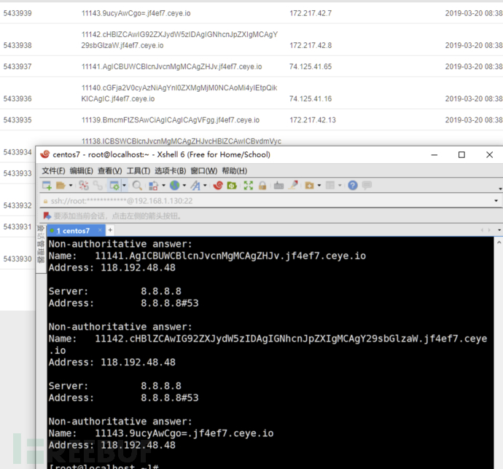The height and width of the screenshot is (469, 503).
Task: Expand the address bar history dropdown
Action: click(x=496, y=201)
